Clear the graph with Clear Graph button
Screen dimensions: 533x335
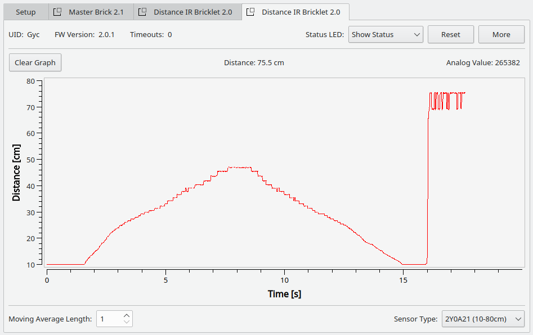[35, 62]
